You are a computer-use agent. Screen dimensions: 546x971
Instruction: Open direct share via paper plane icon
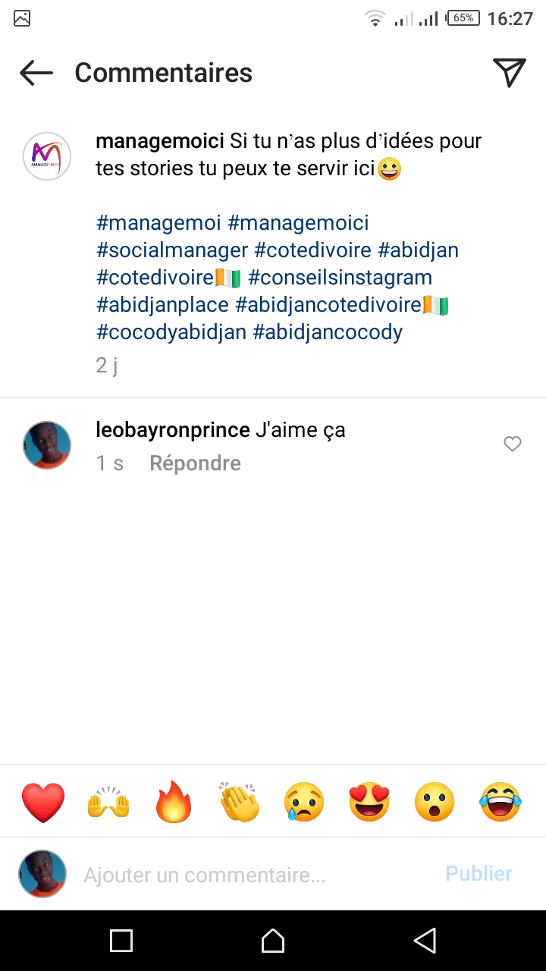point(510,72)
